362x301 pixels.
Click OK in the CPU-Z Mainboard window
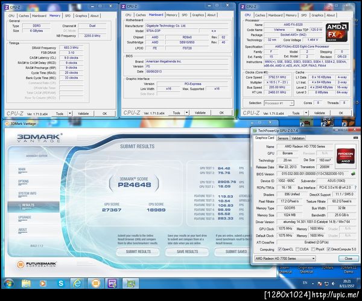coord(221,112)
